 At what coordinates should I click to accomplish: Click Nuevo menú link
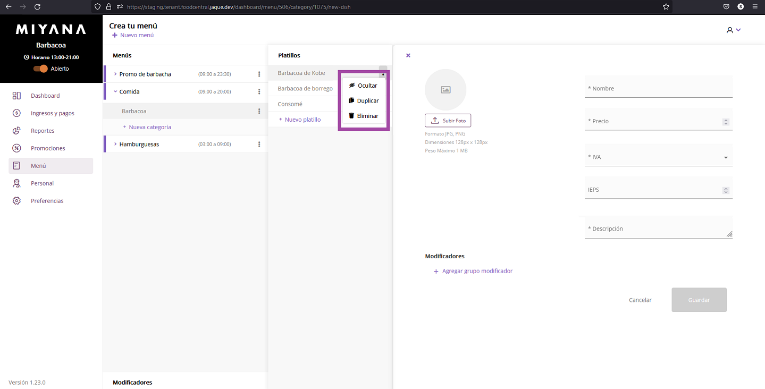coord(133,35)
